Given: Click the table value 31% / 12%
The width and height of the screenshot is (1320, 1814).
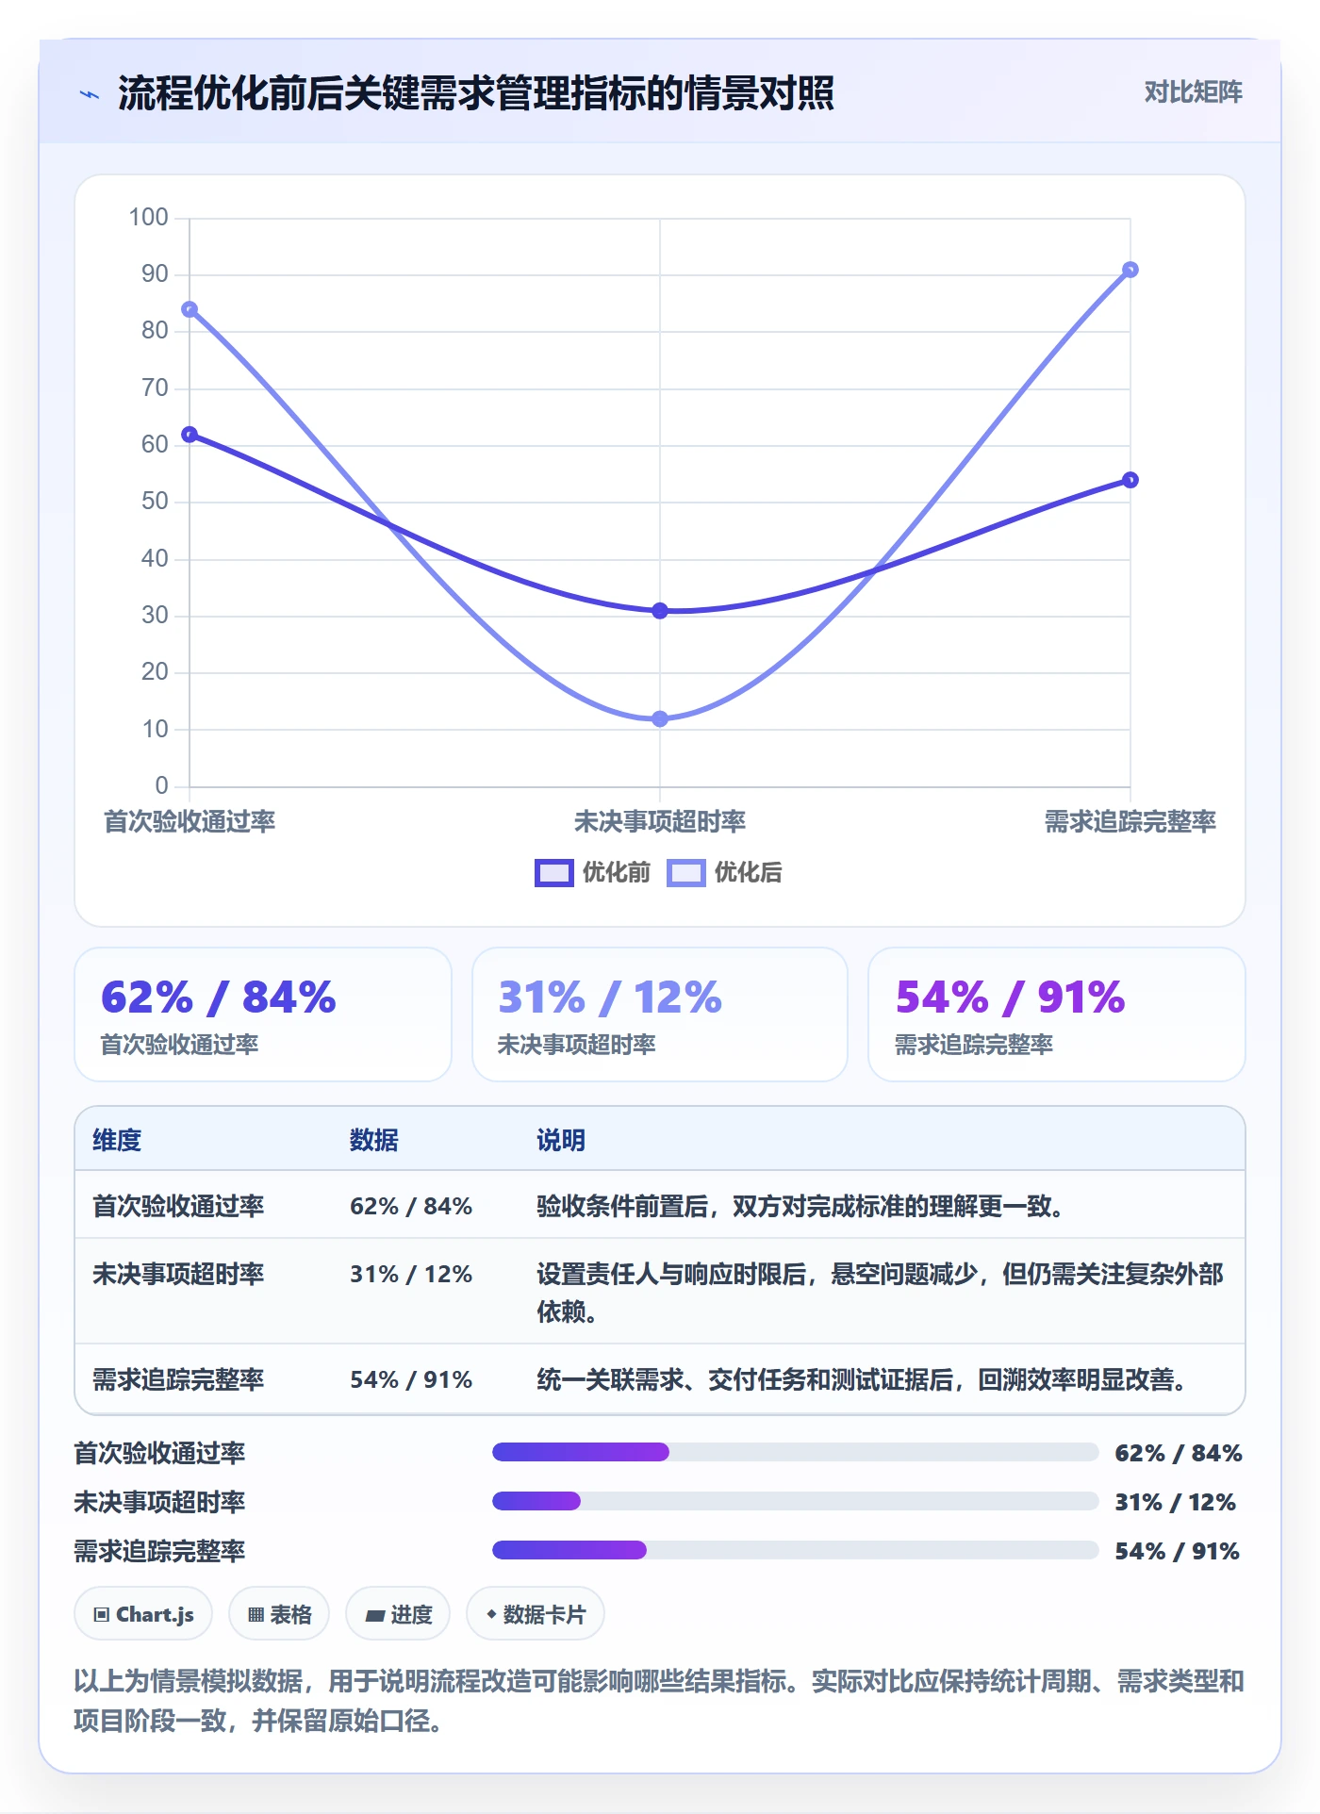Looking at the screenshot, I should [411, 1274].
